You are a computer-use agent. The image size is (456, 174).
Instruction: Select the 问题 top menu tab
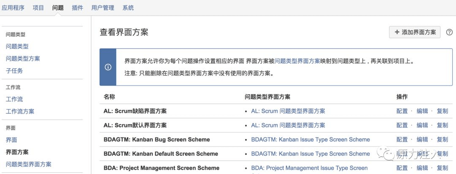click(x=58, y=8)
